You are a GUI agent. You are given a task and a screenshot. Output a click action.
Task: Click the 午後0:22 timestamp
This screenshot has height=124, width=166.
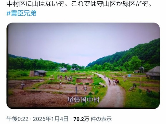point(18,119)
